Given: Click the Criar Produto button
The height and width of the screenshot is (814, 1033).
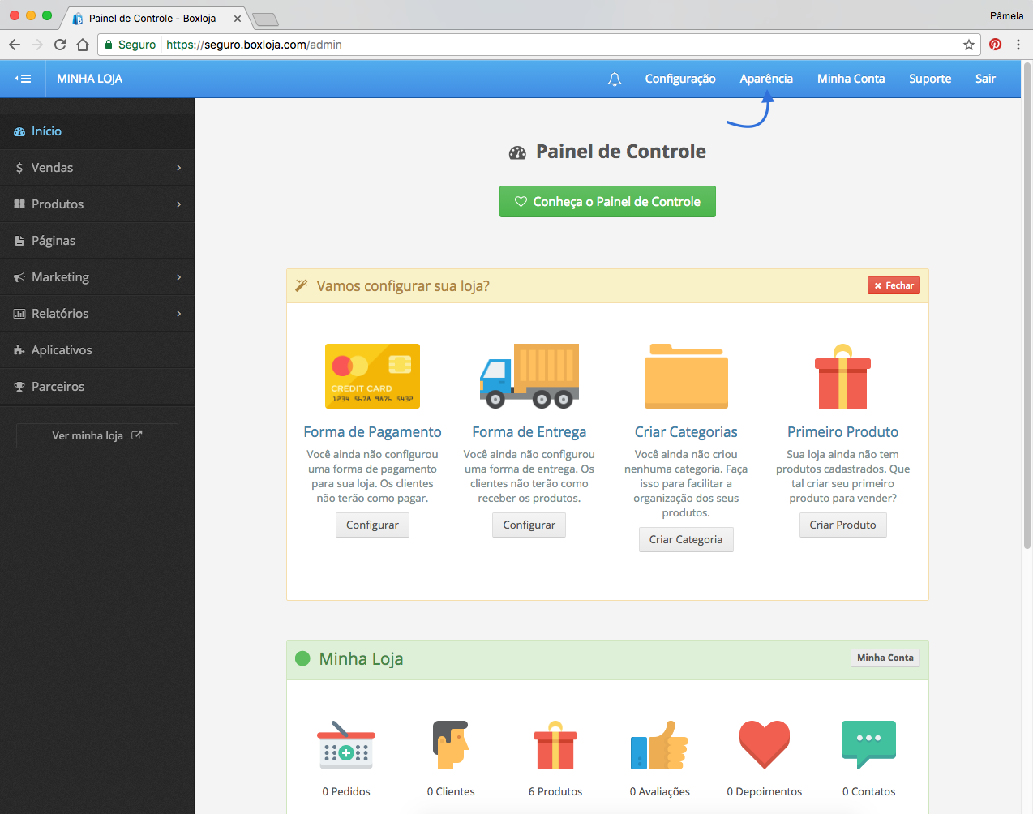Looking at the screenshot, I should (842, 525).
